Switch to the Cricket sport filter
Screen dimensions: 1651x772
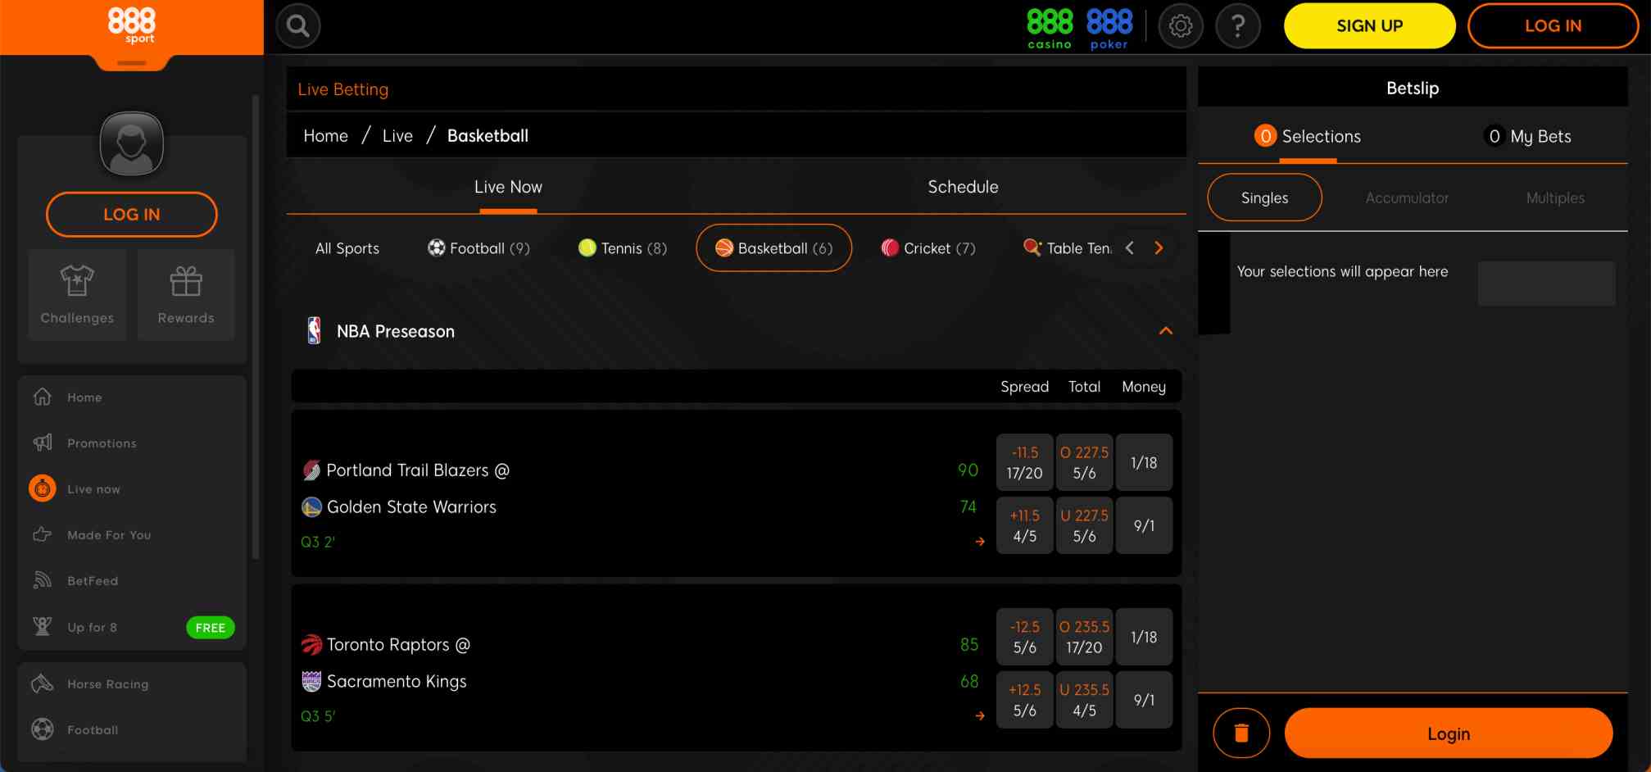point(928,247)
